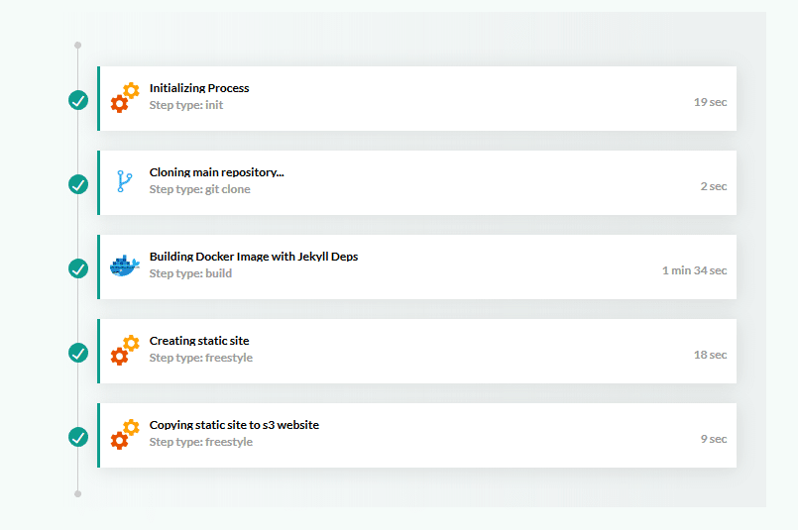
Task: Click the 19 sec duration label
Action: [x=710, y=102]
